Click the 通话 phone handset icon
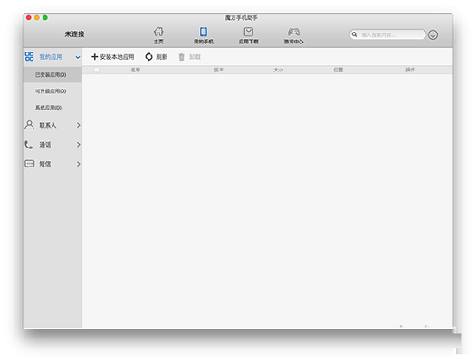Image resolution: width=476 pixels, height=362 pixels. click(x=29, y=145)
